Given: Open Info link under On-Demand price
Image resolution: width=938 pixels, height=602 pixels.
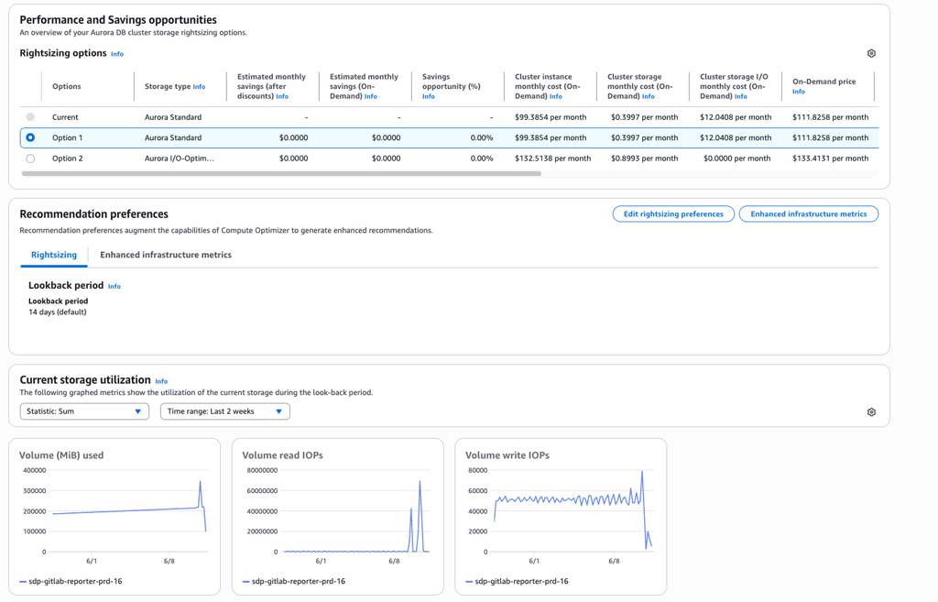Looking at the screenshot, I should [799, 92].
